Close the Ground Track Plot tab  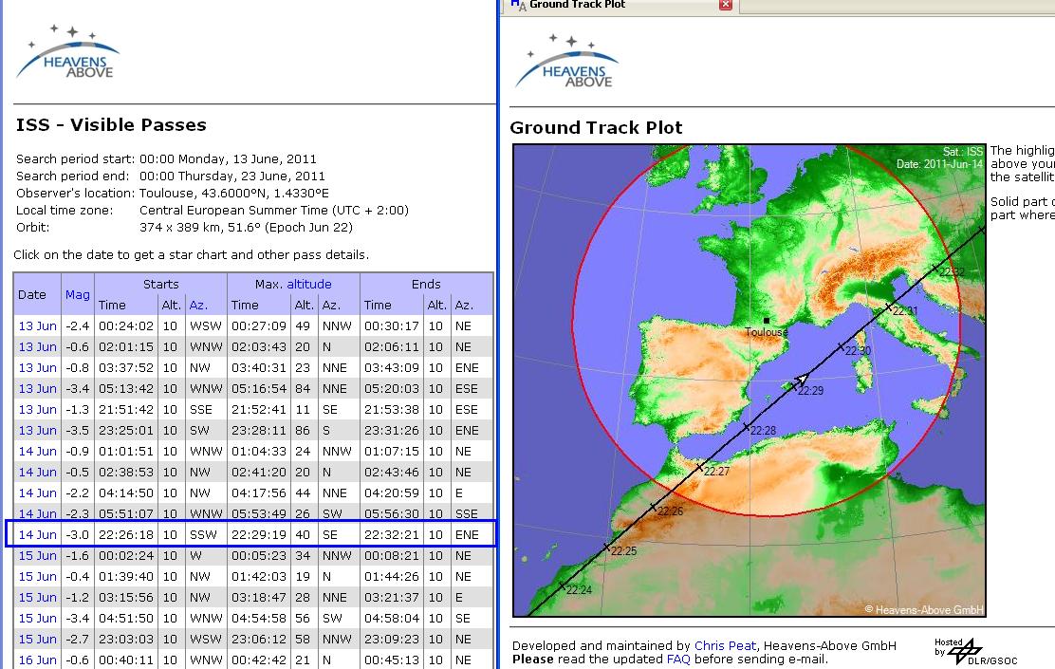click(725, 5)
